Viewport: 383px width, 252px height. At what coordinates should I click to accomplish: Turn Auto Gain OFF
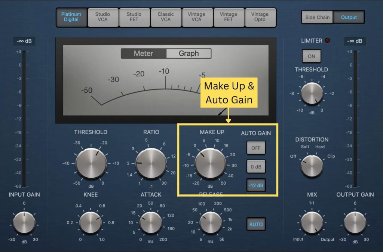pyautogui.click(x=256, y=148)
